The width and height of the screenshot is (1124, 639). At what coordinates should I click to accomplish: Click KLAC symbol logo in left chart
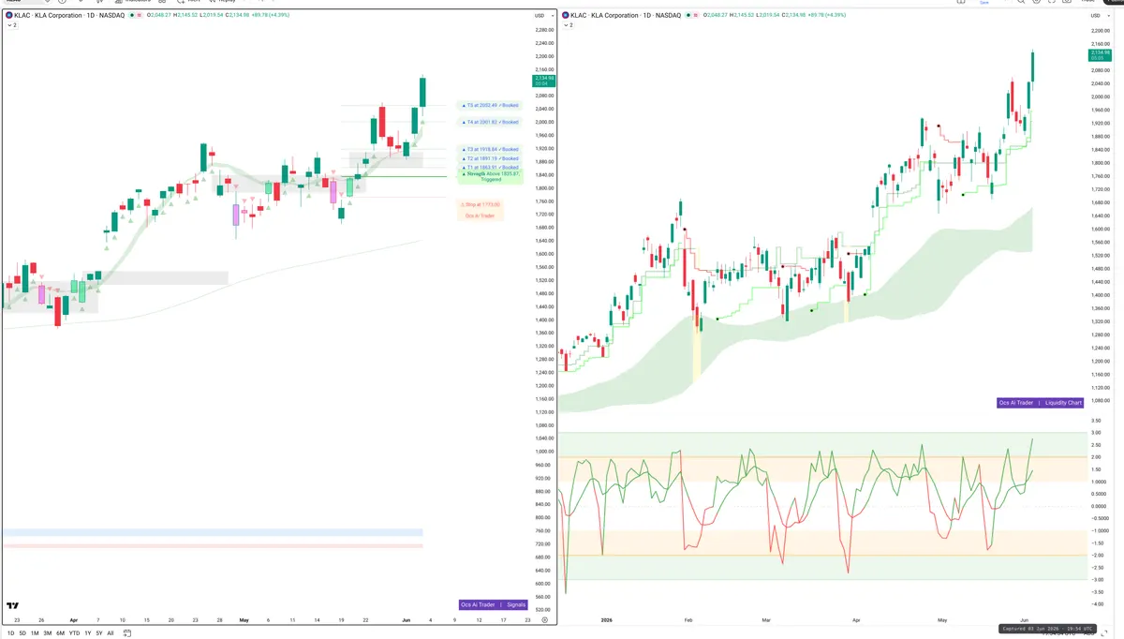coord(8,15)
